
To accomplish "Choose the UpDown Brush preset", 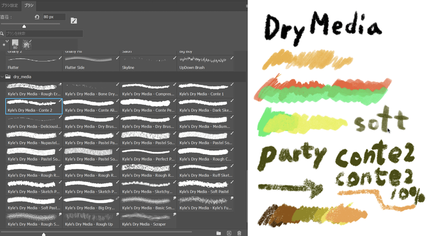I will pos(206,63).
